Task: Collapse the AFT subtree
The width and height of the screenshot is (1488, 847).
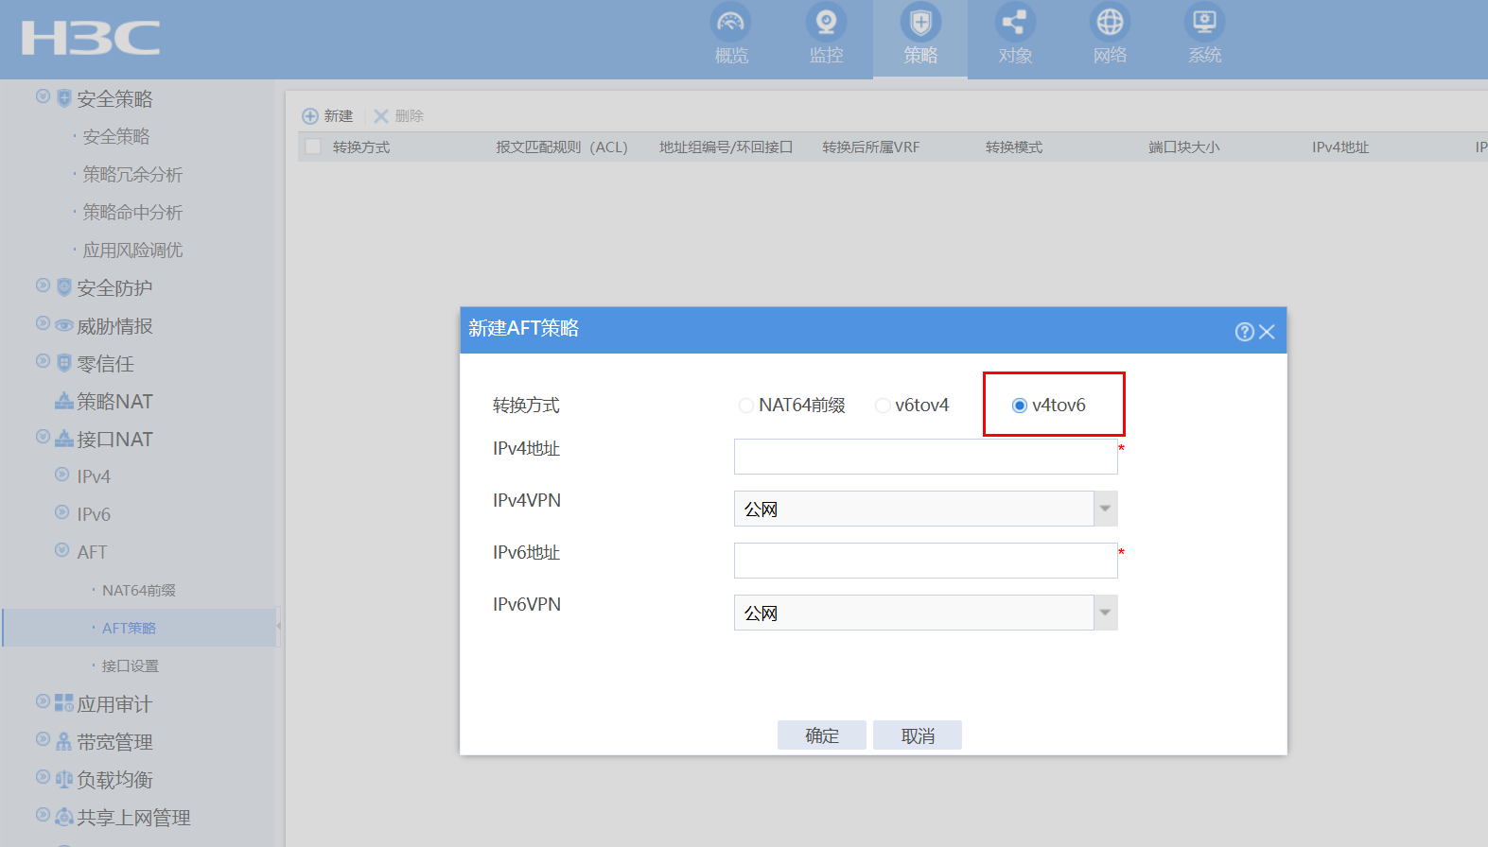Action: tap(61, 550)
